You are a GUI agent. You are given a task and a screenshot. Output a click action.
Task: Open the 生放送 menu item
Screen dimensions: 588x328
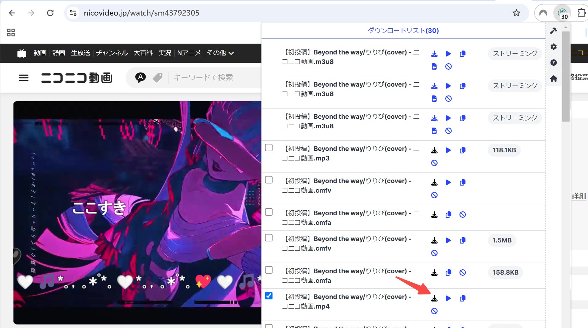point(80,53)
